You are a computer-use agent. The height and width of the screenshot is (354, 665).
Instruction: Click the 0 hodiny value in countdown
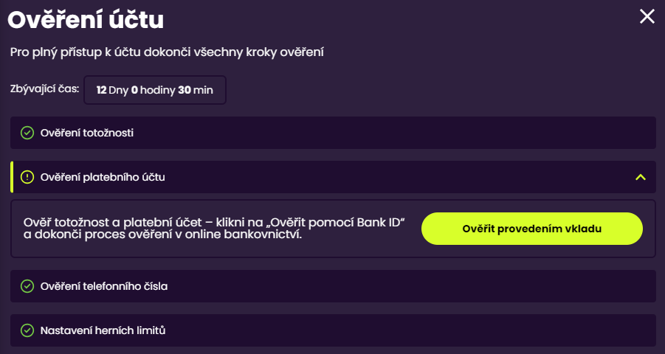coord(153,90)
